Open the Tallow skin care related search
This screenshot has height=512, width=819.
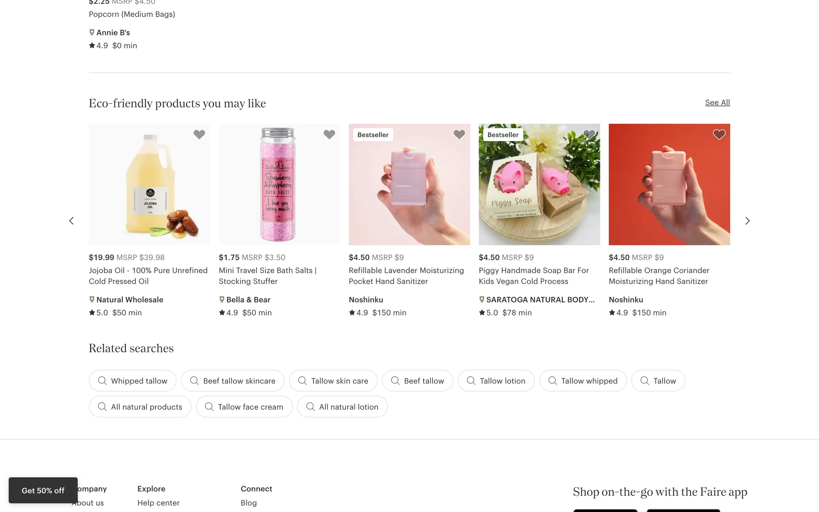tap(333, 381)
